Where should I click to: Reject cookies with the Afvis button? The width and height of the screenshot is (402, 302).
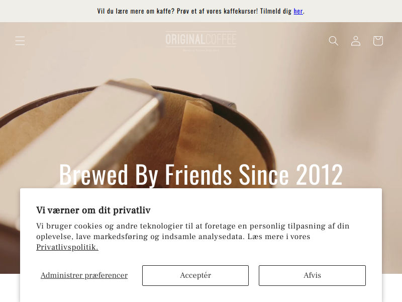(312, 275)
